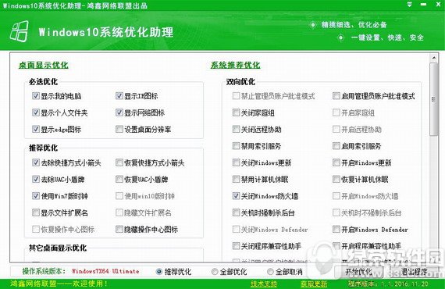Minimize the optimizer window

tap(423, 5)
